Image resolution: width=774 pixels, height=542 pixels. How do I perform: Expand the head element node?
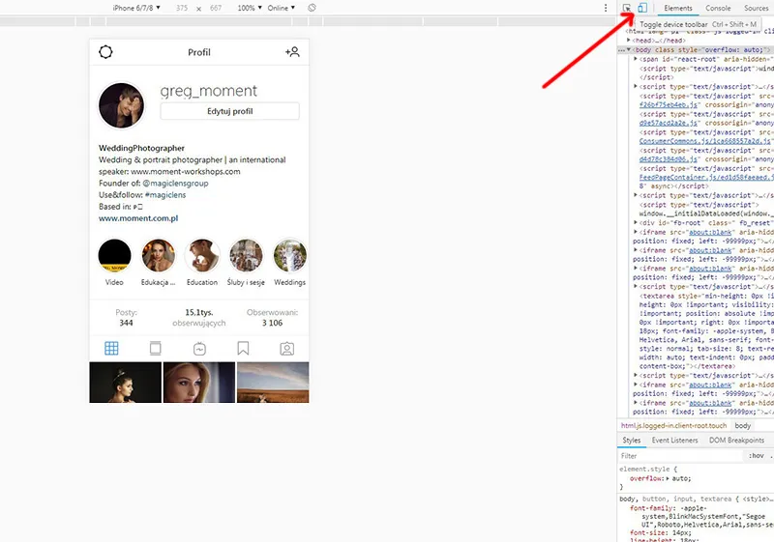click(x=629, y=41)
